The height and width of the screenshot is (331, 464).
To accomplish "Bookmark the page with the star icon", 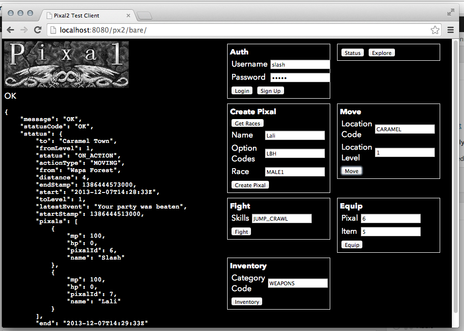I will click(x=435, y=30).
